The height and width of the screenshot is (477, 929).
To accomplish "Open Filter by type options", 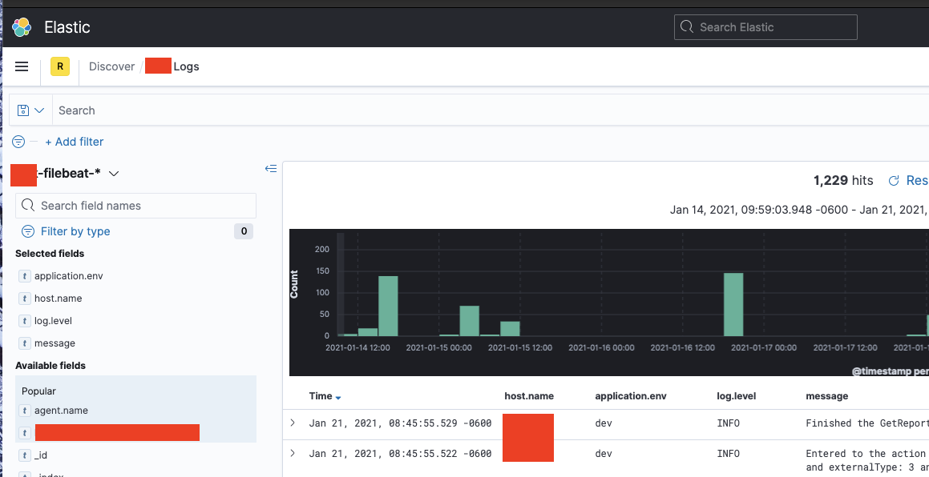I will [75, 230].
